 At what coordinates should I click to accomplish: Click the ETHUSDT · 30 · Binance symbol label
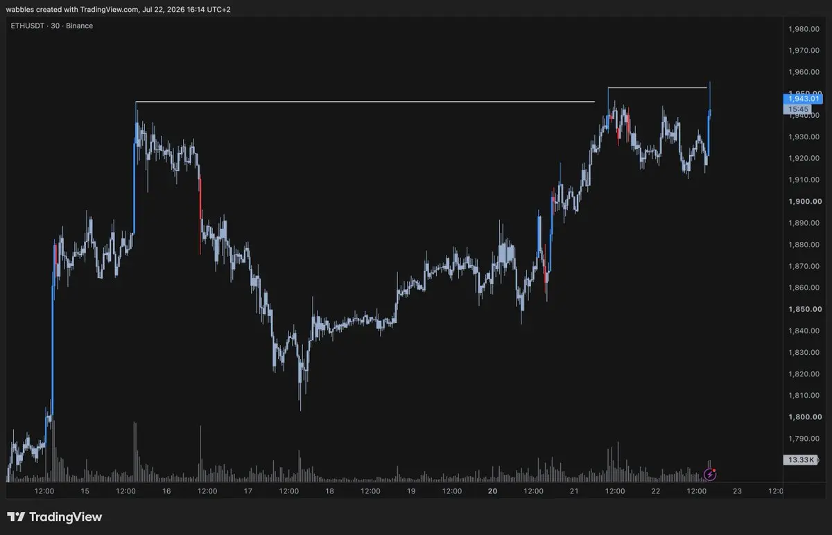[52, 26]
